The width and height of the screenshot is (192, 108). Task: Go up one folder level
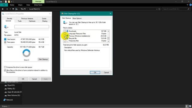[13, 9]
